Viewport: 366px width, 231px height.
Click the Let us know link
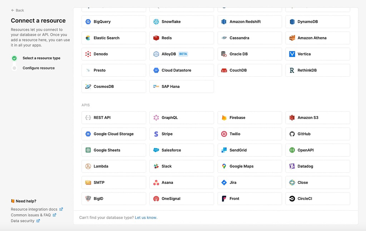click(x=146, y=217)
